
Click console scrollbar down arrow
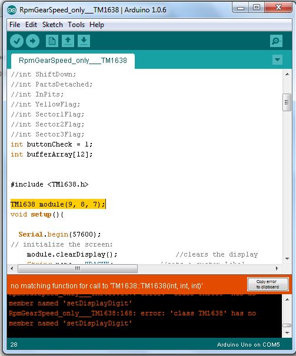point(287,333)
